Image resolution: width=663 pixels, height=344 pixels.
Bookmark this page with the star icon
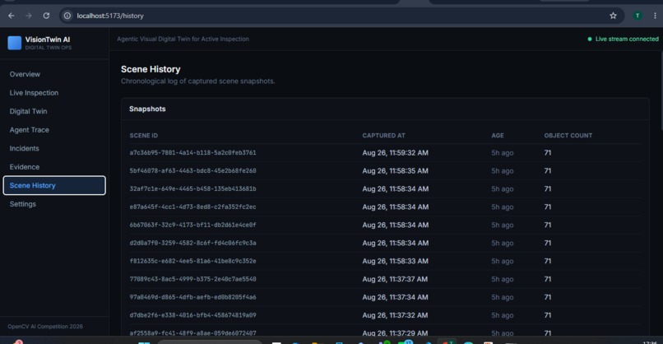point(613,16)
